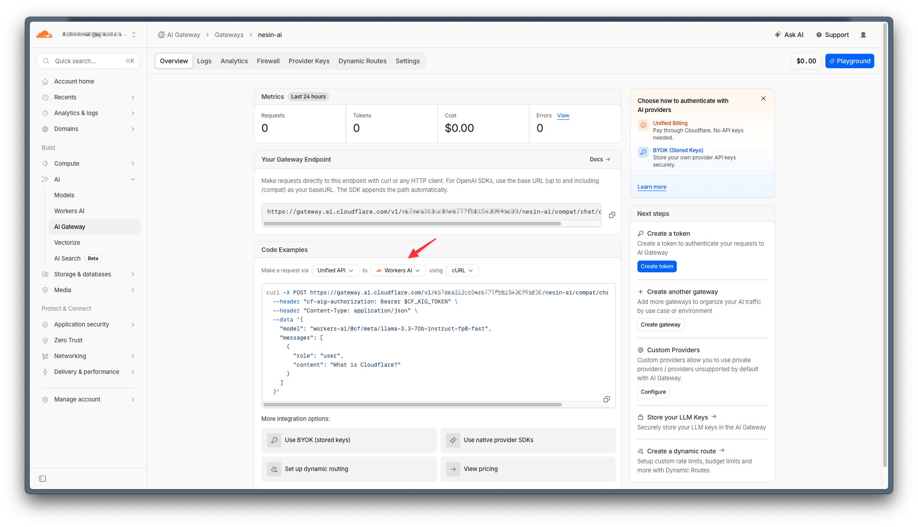Viewport: 918px width, 527px height.
Task: Collapse the AI sidebar section
Action: 133,179
